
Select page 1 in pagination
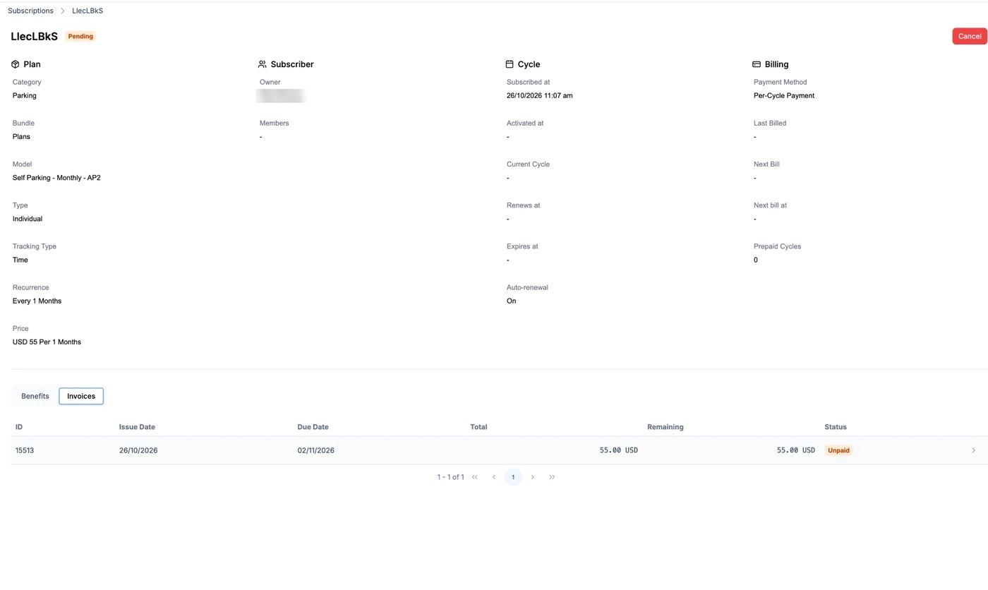coord(513,477)
